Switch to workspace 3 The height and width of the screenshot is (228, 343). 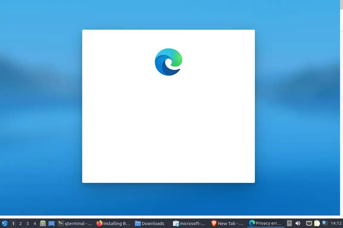[28, 224]
